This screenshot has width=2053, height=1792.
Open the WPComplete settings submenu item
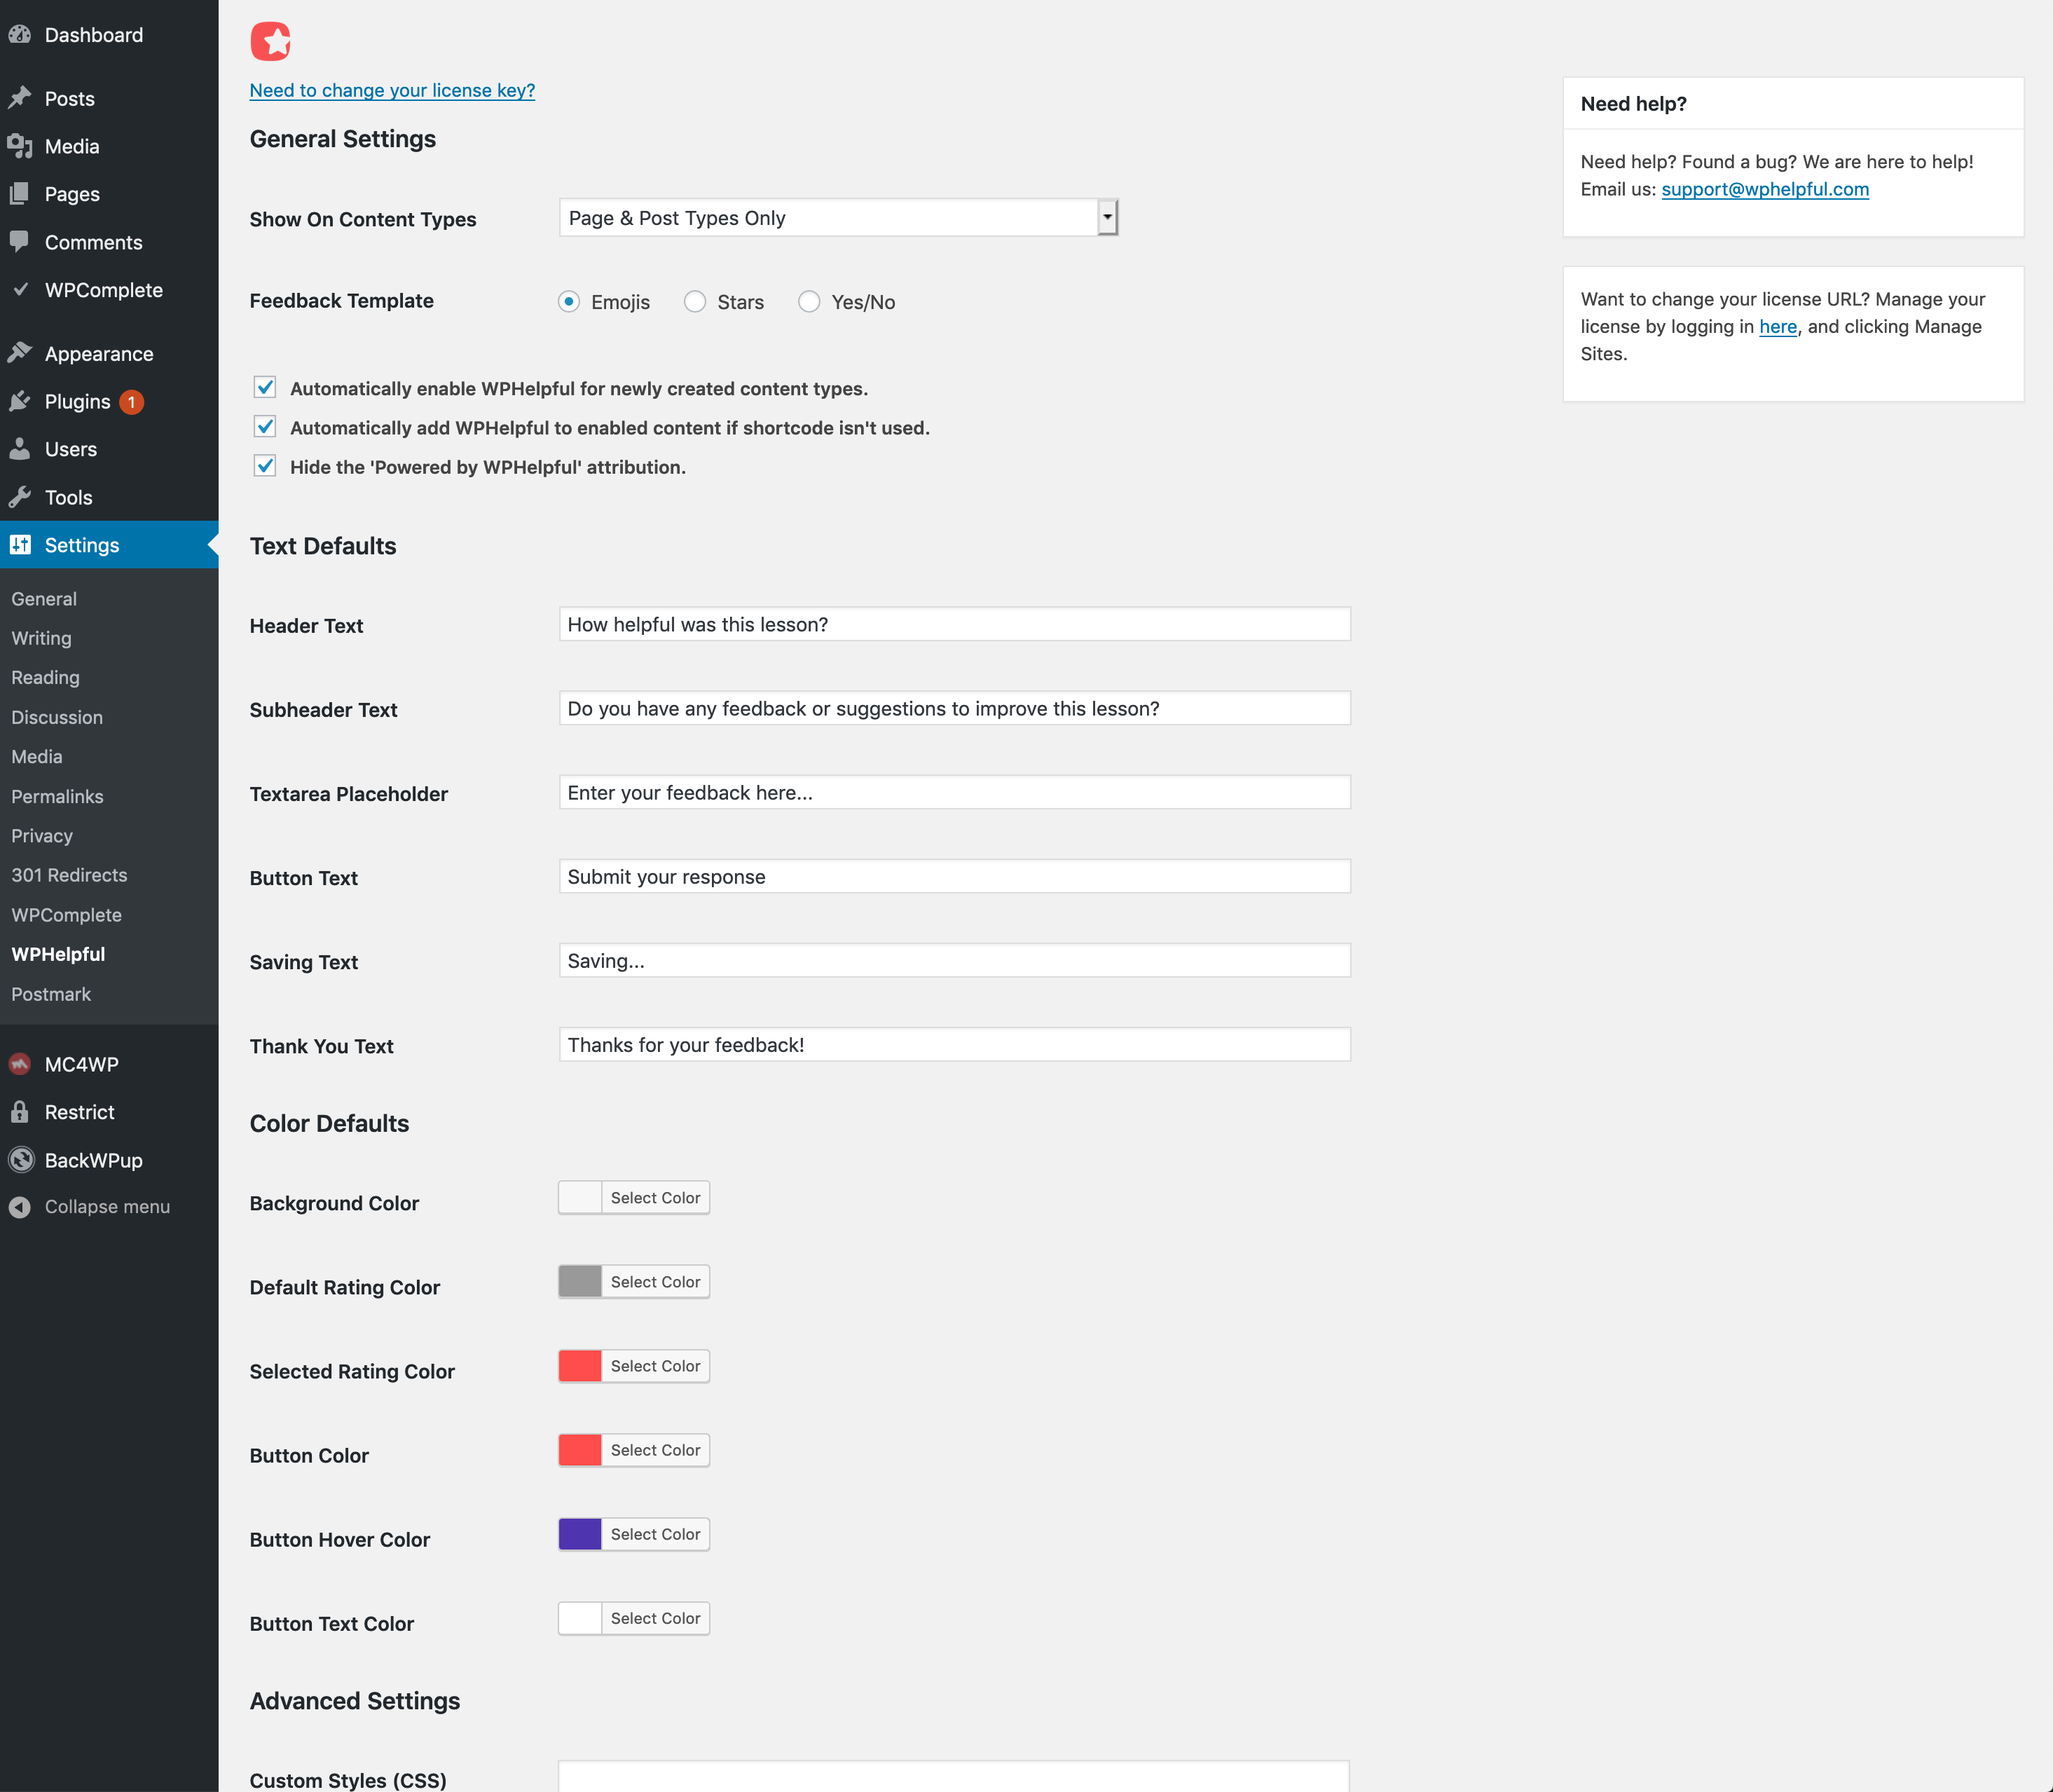(66, 915)
